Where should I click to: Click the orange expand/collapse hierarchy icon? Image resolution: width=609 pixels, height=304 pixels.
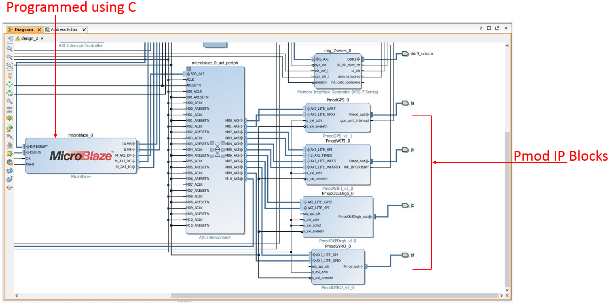point(10,118)
